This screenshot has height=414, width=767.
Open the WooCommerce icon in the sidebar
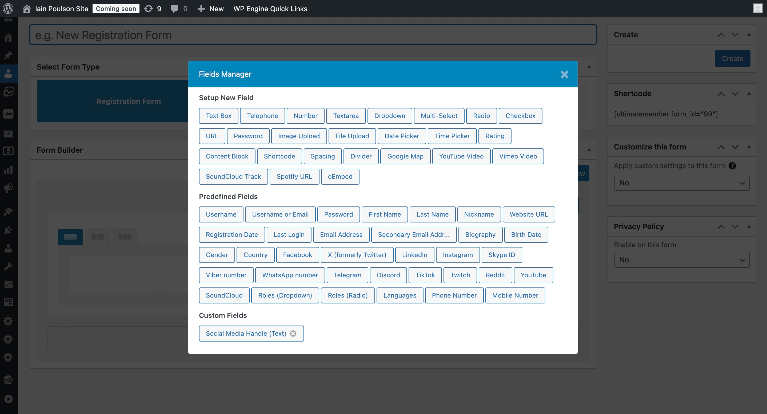8,114
